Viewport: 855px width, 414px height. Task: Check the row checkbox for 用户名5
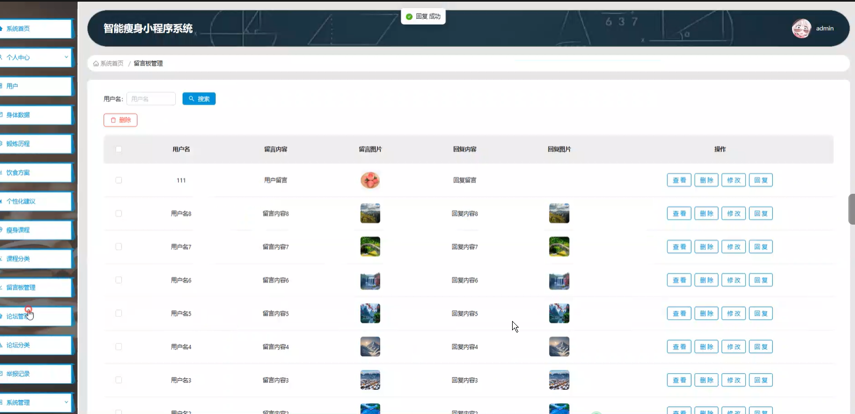[x=119, y=313]
